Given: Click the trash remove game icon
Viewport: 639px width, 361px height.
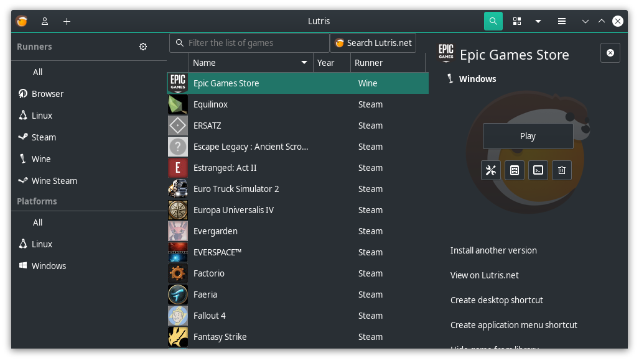Looking at the screenshot, I should [x=562, y=170].
